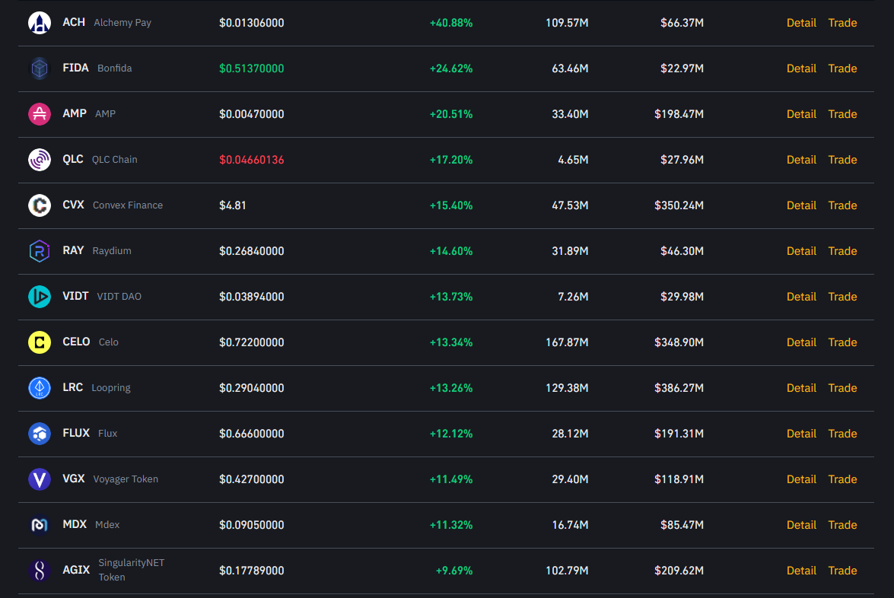Select the FIDA ticker symbol text
Viewport: 894px width, 598px height.
click(75, 68)
